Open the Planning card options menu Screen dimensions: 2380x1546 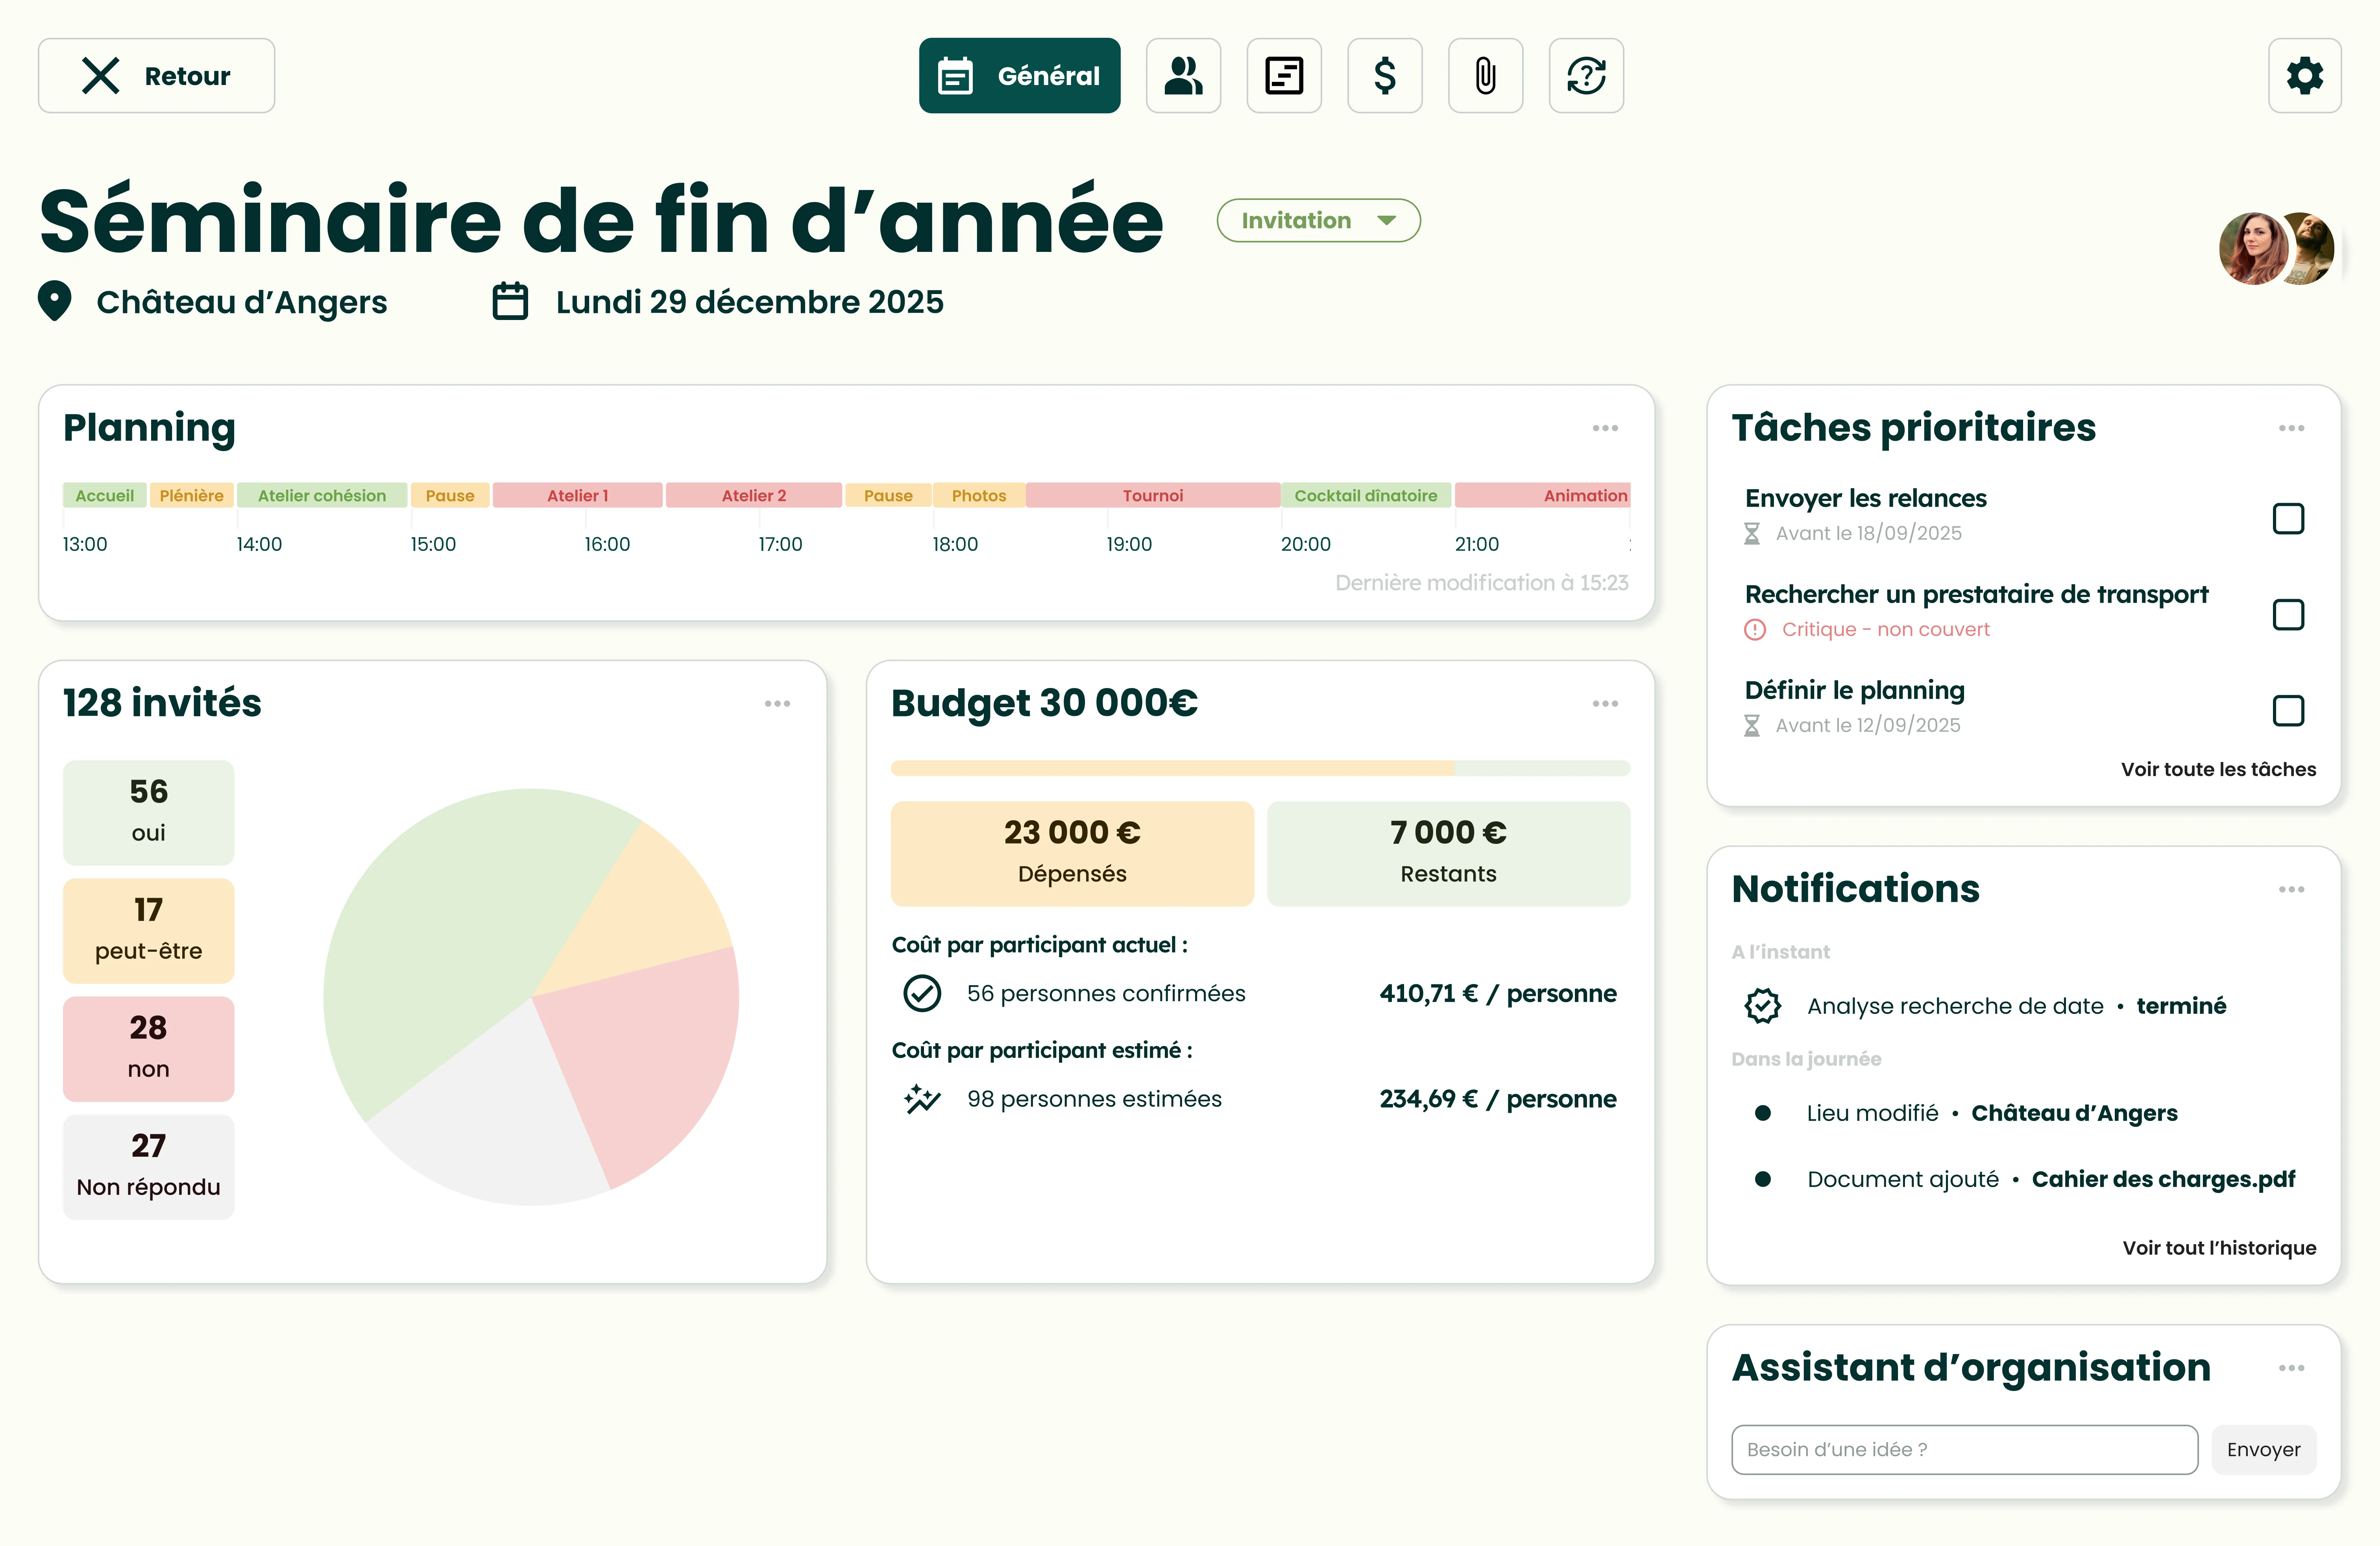pos(1605,428)
